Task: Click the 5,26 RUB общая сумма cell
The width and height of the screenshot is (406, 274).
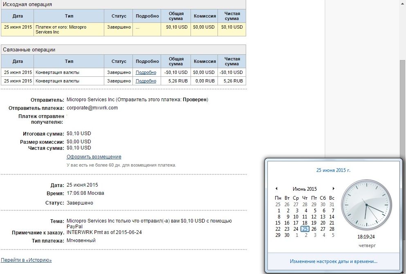Action: (x=176, y=81)
